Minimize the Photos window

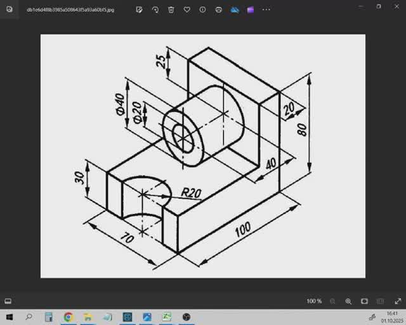[361, 6]
